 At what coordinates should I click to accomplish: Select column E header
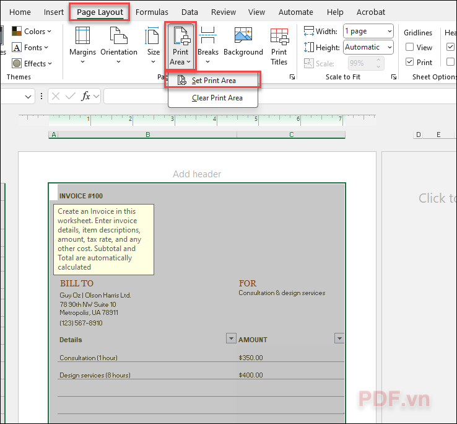pos(438,135)
